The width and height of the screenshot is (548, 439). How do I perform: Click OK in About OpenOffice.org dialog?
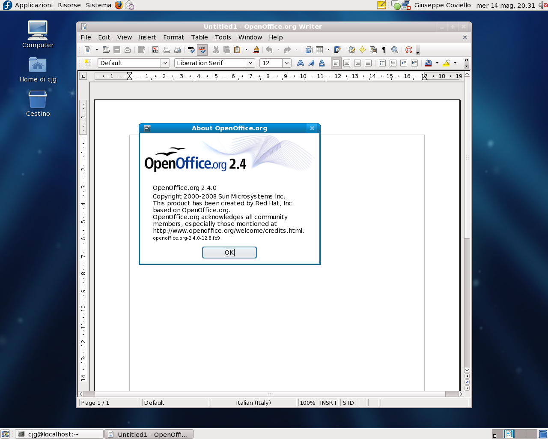pyautogui.click(x=229, y=253)
